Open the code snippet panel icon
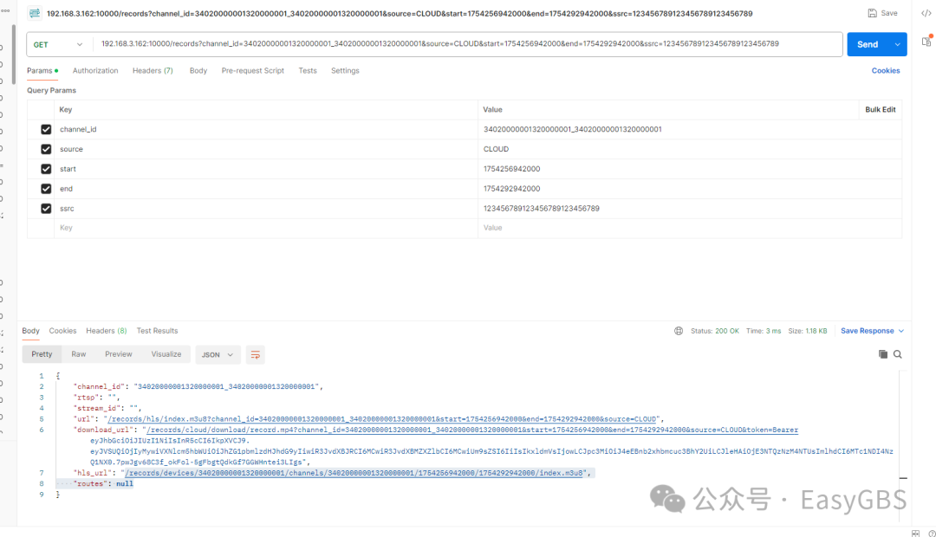 tap(926, 13)
